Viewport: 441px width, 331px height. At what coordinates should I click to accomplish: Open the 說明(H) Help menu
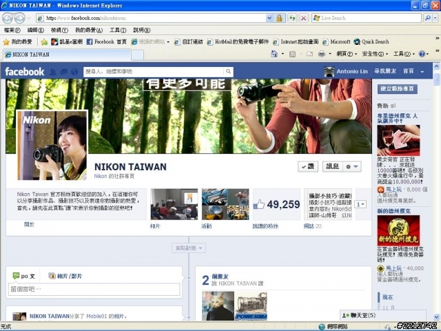pyautogui.click(x=141, y=30)
